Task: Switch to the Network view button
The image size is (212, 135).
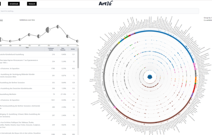Action: [32, 4]
